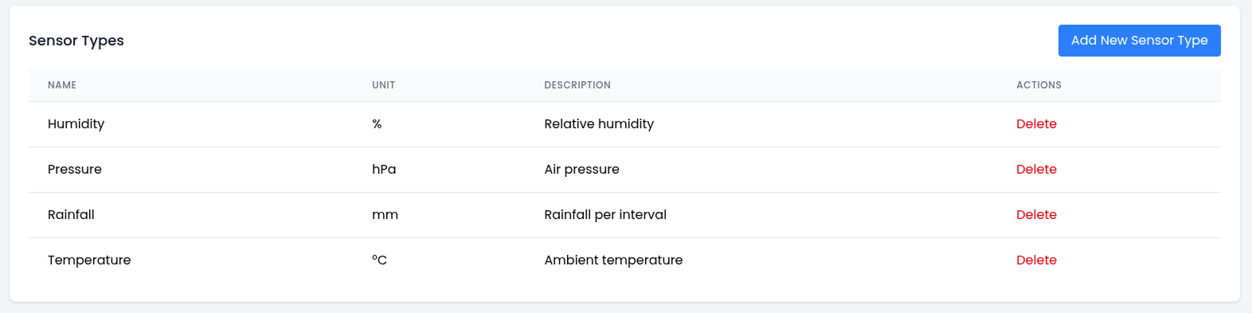Click the hPa unit cell
The image size is (1252, 313).
pos(384,170)
